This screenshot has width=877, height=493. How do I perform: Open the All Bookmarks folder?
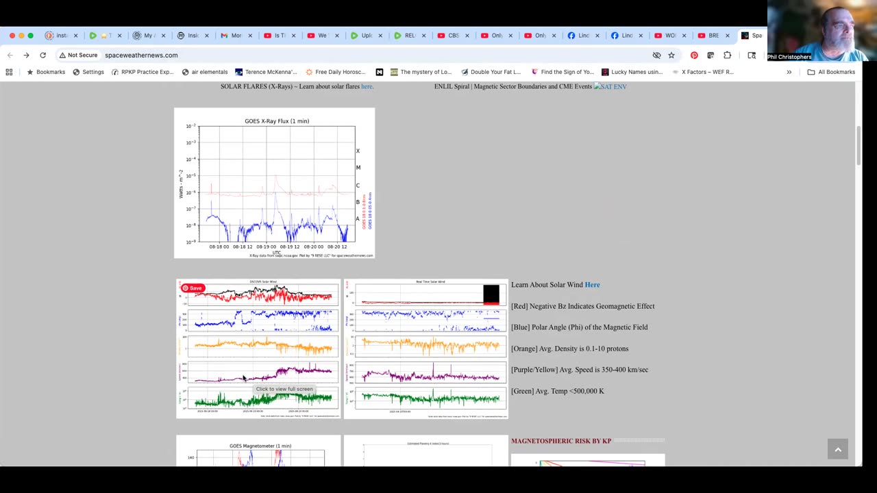coord(831,72)
